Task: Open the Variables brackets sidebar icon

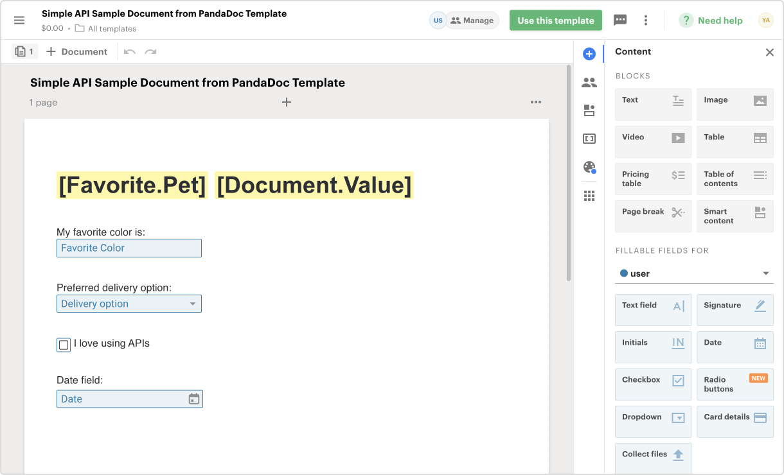Action: tap(589, 139)
